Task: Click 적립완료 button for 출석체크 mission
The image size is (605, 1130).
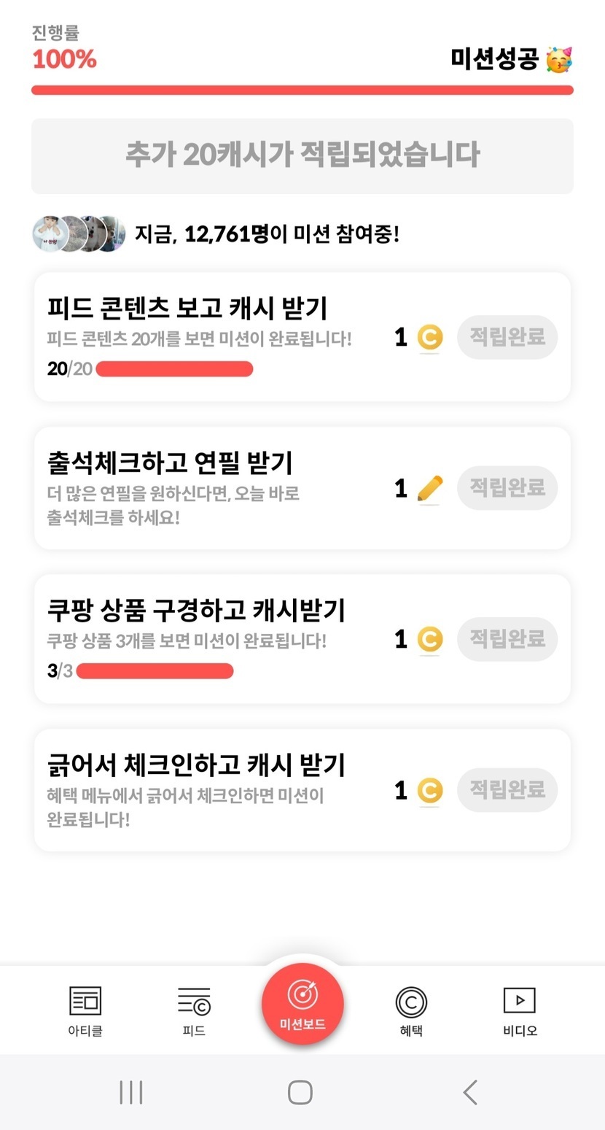Action: (507, 487)
